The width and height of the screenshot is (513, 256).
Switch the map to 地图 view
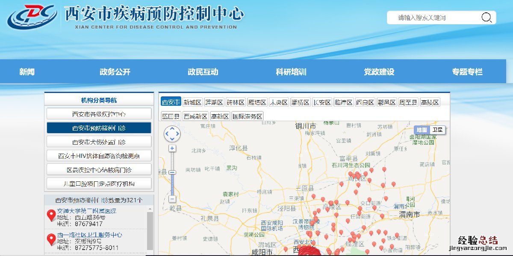pos(422,130)
